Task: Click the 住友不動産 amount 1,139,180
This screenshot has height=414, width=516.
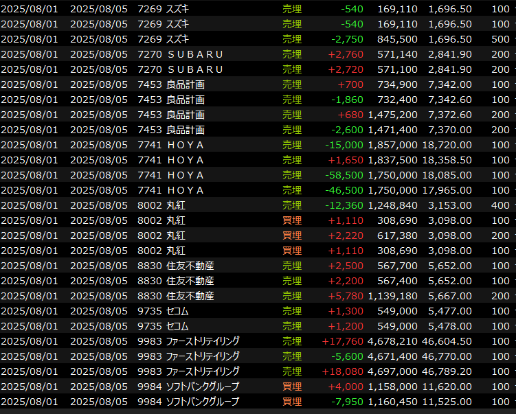Action: tap(392, 296)
